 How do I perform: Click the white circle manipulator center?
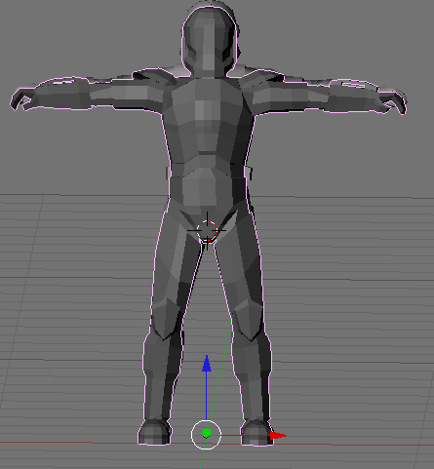pos(206,434)
